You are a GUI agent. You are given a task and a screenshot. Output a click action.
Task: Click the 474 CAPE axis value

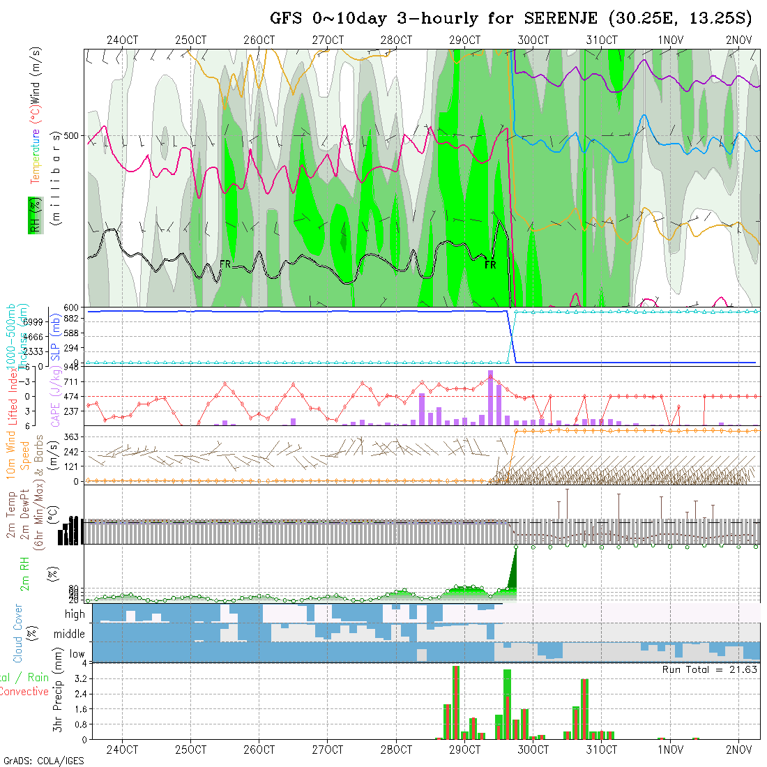point(71,396)
